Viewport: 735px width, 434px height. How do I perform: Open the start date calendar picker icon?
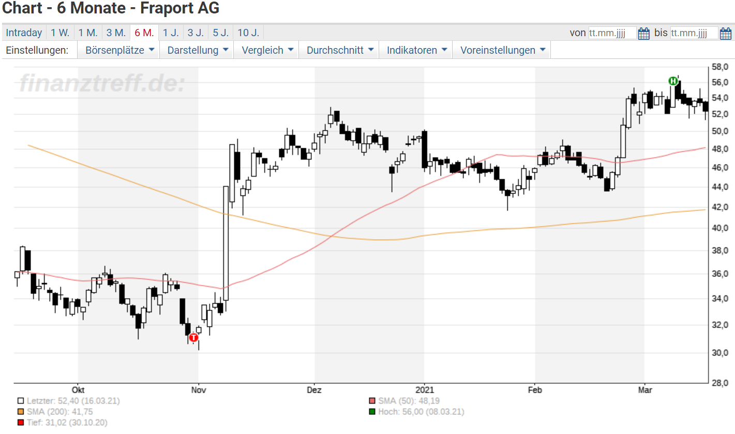[x=644, y=34]
